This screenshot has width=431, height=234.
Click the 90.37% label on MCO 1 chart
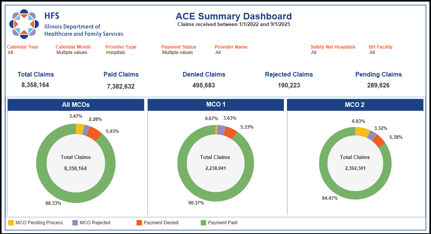[196, 203]
